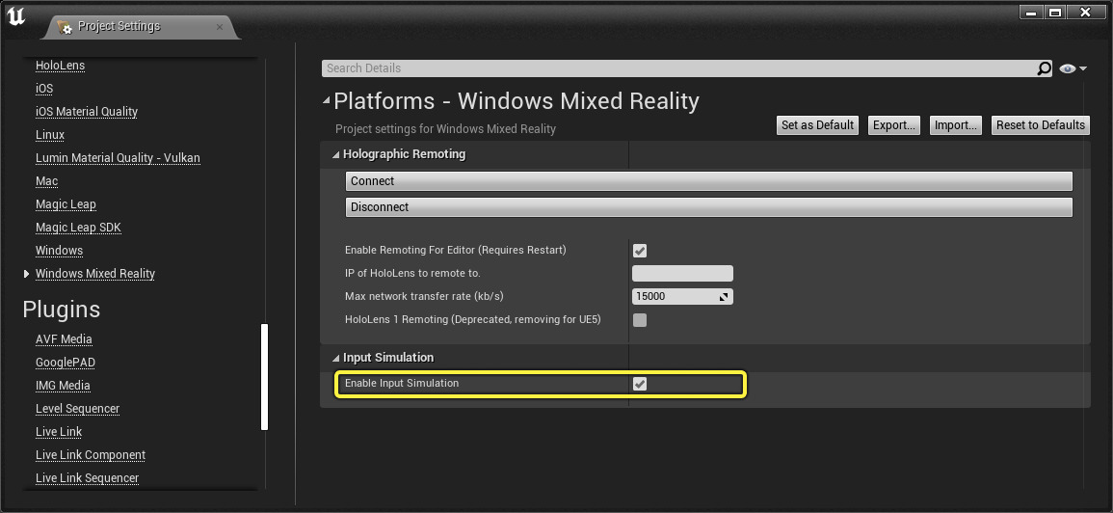This screenshot has height=513, width=1113.
Task: Open Linux platform settings
Action: tap(50, 135)
